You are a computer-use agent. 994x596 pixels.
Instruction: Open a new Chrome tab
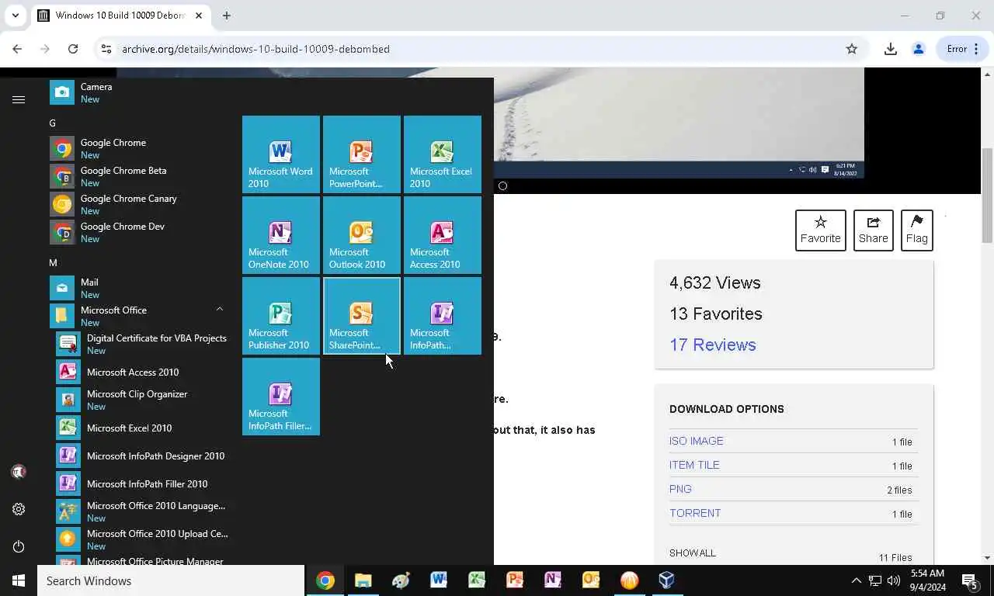coord(227,16)
